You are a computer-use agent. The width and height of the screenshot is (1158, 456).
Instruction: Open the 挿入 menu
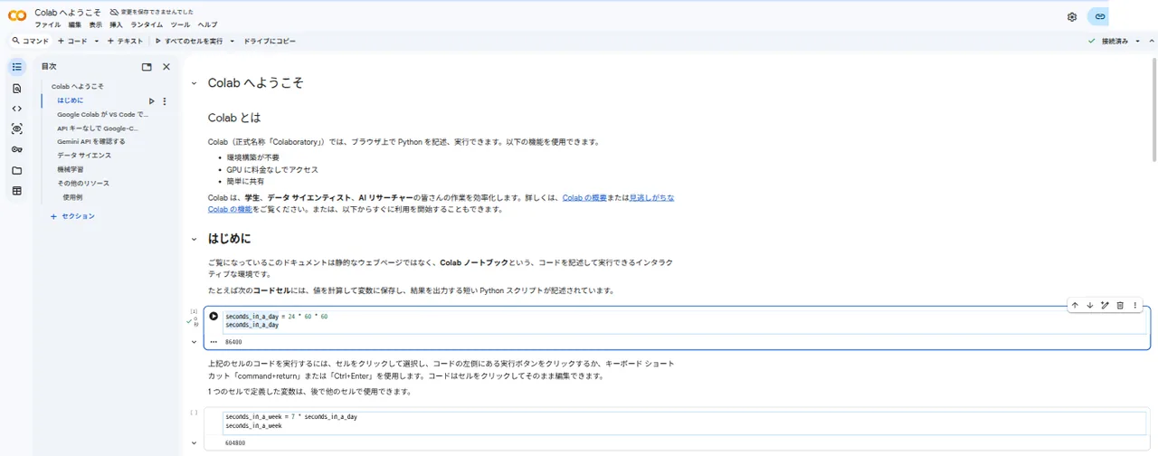coord(116,24)
